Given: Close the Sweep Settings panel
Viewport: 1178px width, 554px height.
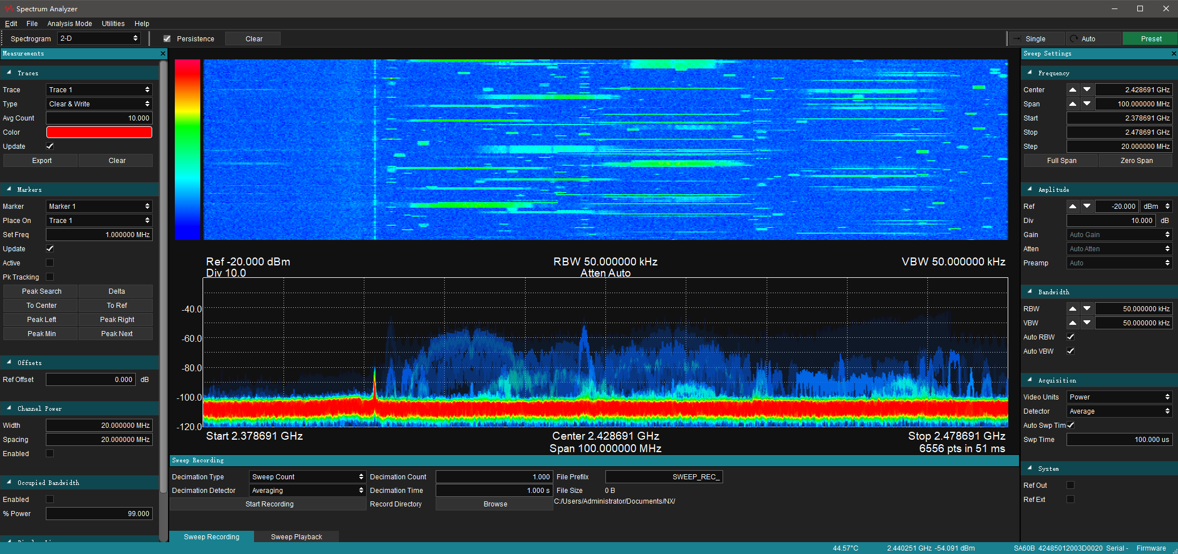Looking at the screenshot, I should pos(1173,54).
